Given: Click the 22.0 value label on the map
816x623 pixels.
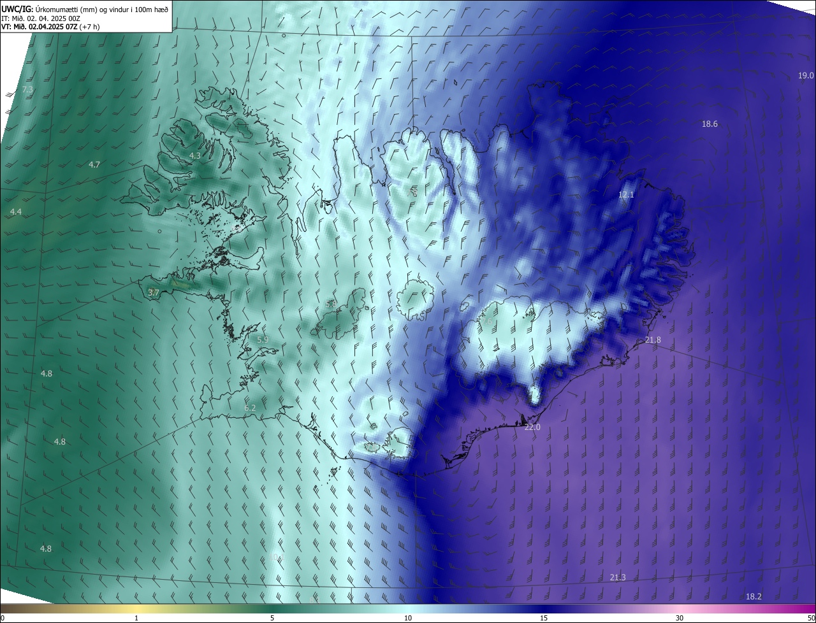Looking at the screenshot, I should pos(532,427).
